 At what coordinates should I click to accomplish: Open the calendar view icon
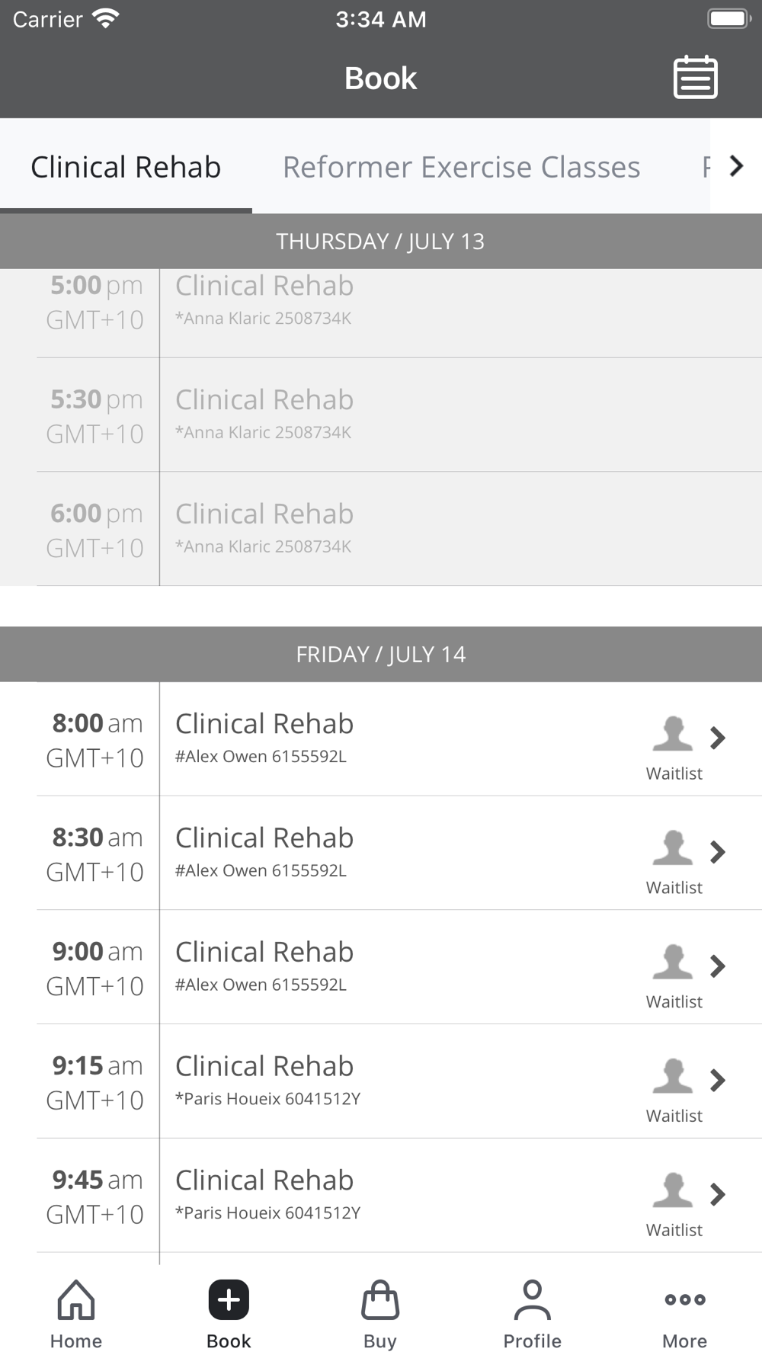click(695, 78)
